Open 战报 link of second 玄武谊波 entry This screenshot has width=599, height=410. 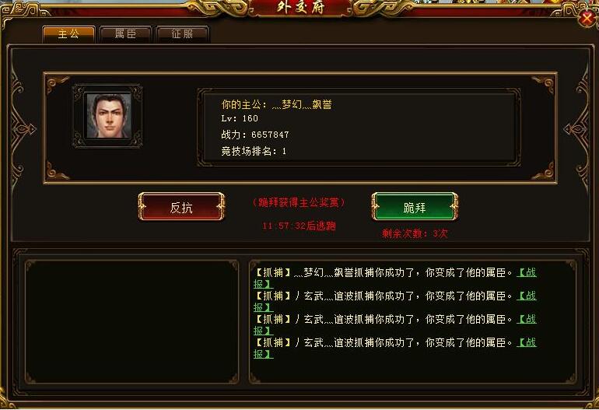(x=527, y=319)
